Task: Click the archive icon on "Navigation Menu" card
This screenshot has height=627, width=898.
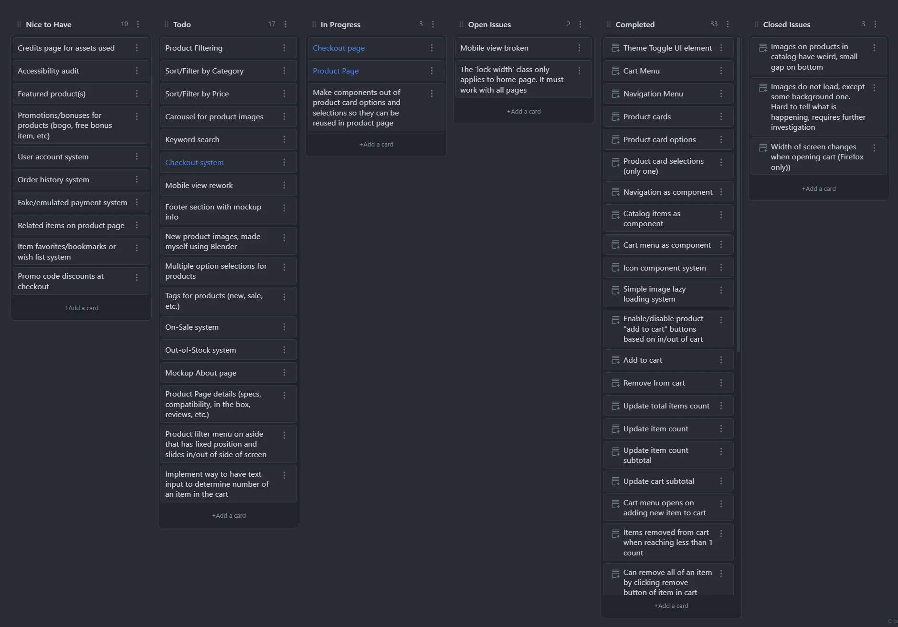Action: [x=615, y=94]
